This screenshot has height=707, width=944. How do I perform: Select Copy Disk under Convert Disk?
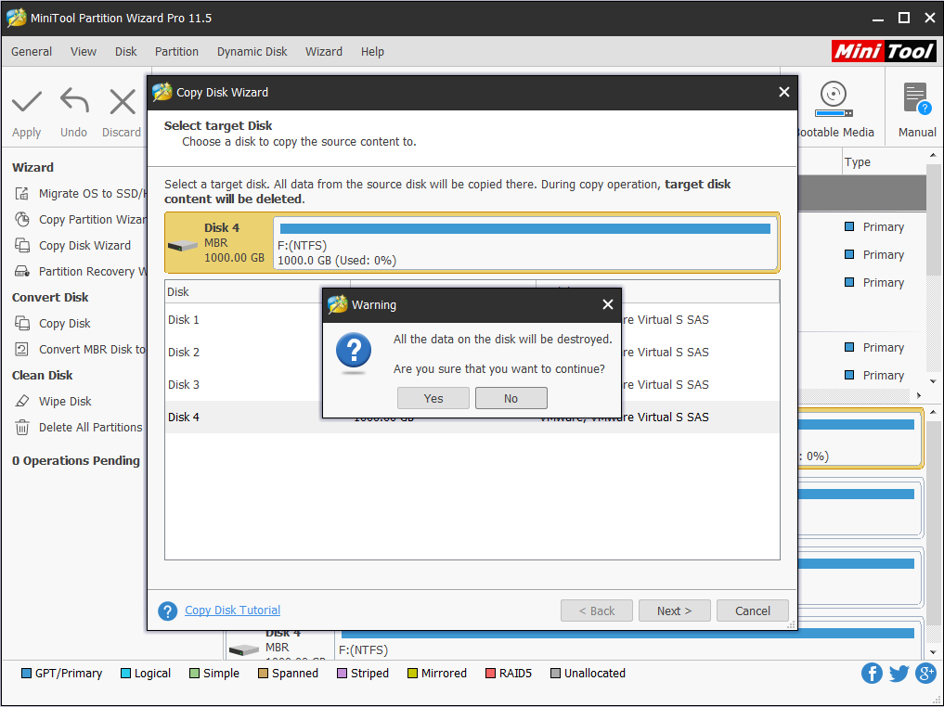(x=52, y=323)
